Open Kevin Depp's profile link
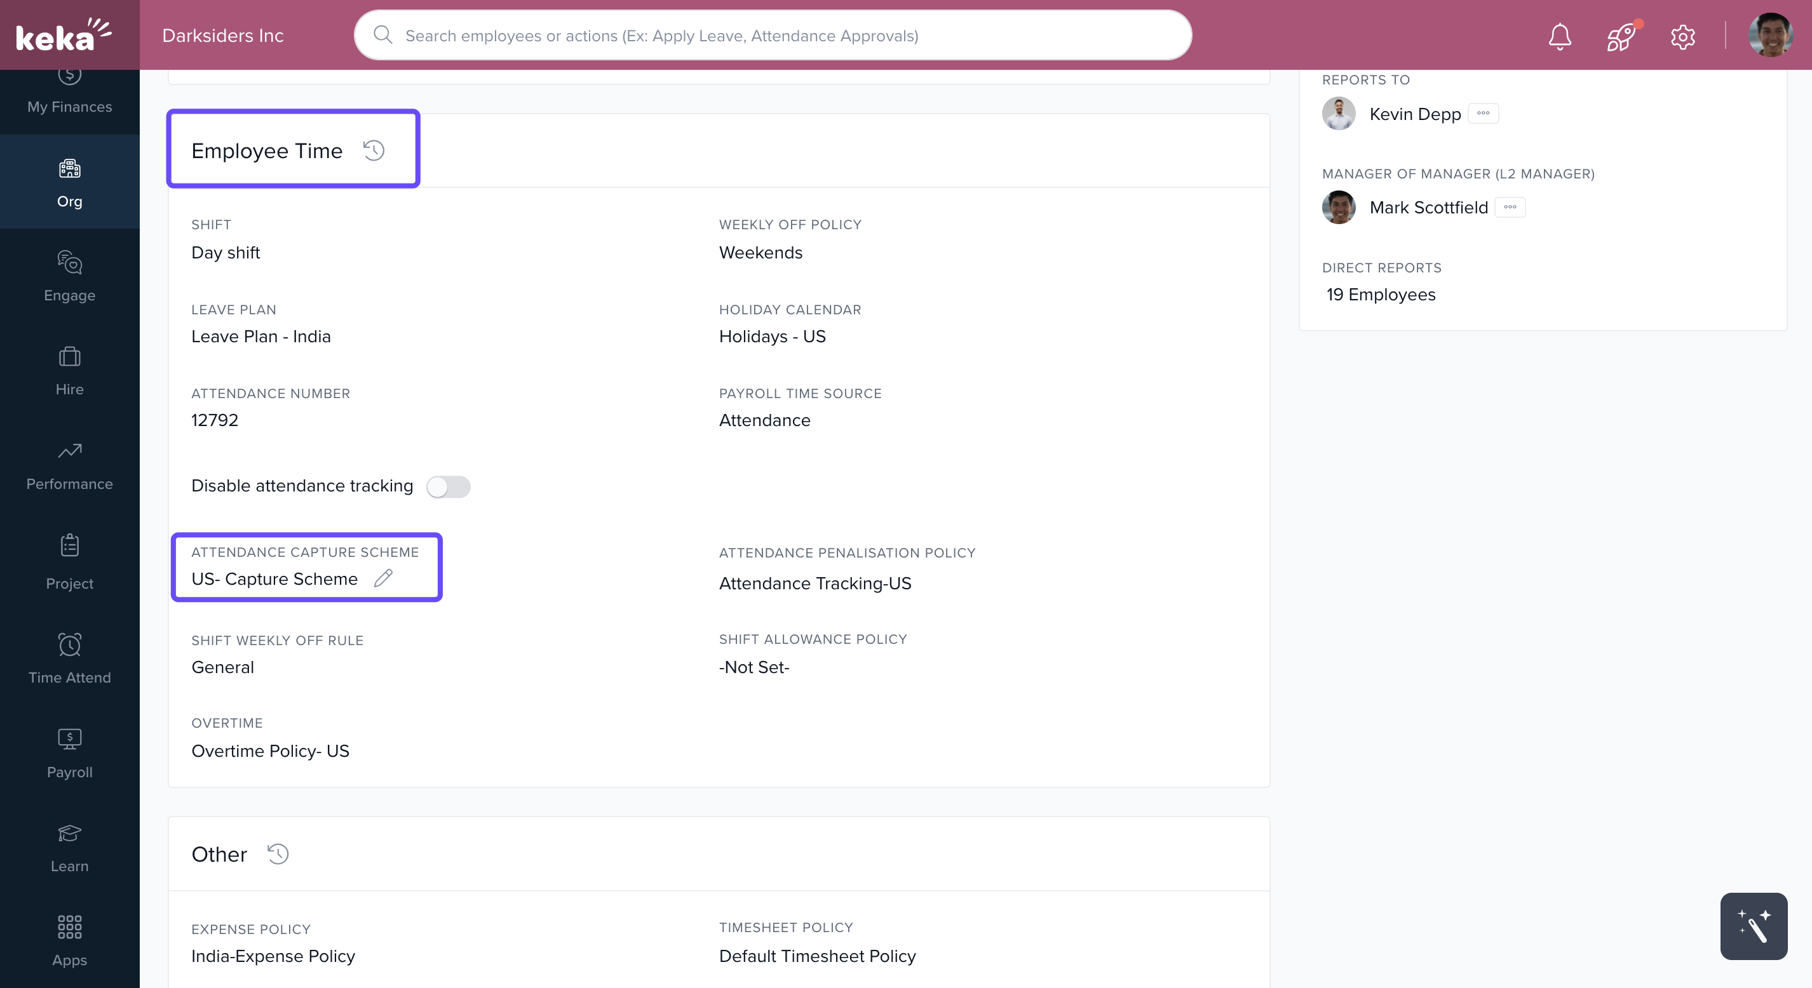Image resolution: width=1812 pixels, height=988 pixels. (x=1414, y=114)
